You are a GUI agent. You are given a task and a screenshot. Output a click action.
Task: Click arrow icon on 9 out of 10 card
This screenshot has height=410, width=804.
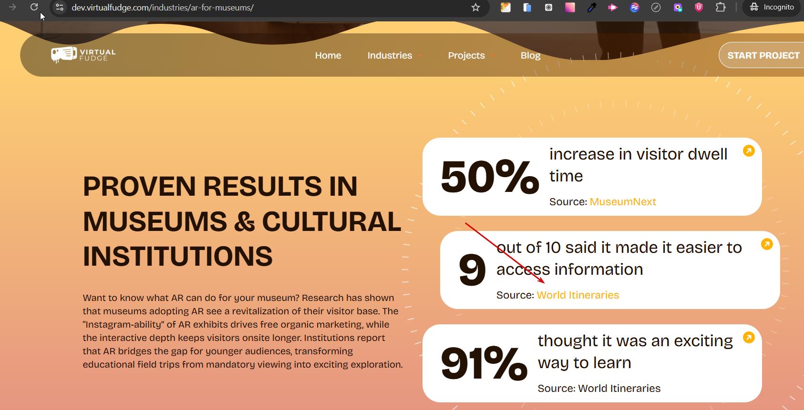point(767,244)
